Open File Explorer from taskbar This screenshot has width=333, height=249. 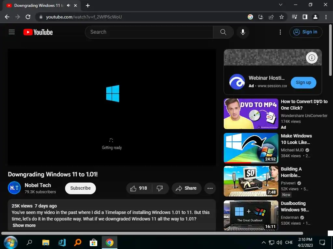46,242
